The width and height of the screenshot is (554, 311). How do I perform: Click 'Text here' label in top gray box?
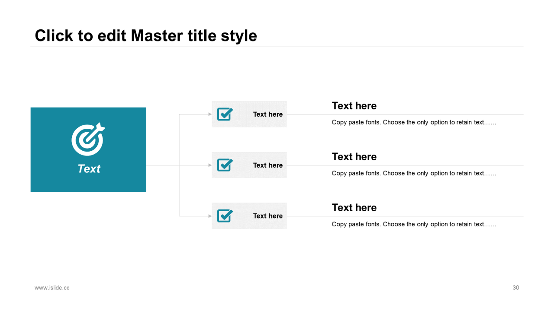[267, 114]
